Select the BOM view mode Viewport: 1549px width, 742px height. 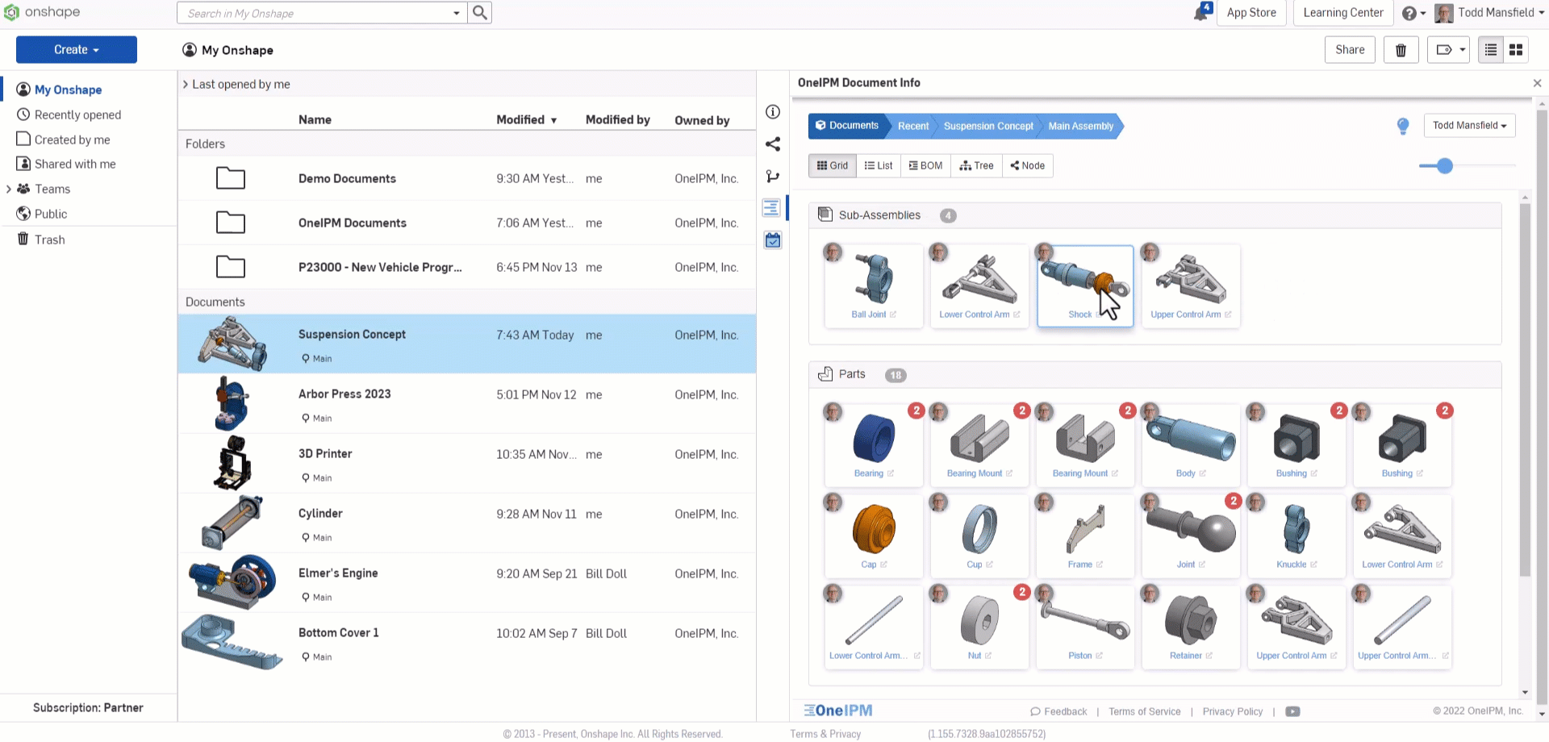point(925,165)
